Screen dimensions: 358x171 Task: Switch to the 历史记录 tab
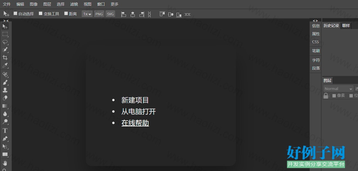(331, 26)
